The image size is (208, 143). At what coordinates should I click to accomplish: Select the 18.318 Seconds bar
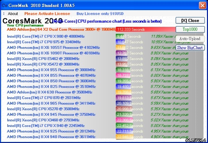pyautogui.click(x=123, y=70)
